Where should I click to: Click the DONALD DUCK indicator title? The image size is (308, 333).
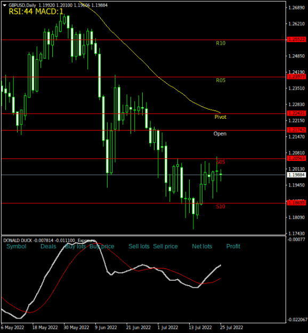[18, 240]
